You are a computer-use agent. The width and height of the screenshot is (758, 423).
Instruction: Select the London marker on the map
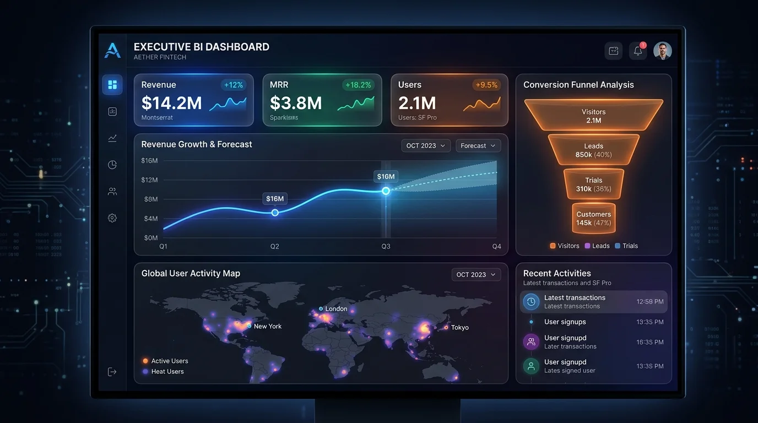[x=321, y=309]
